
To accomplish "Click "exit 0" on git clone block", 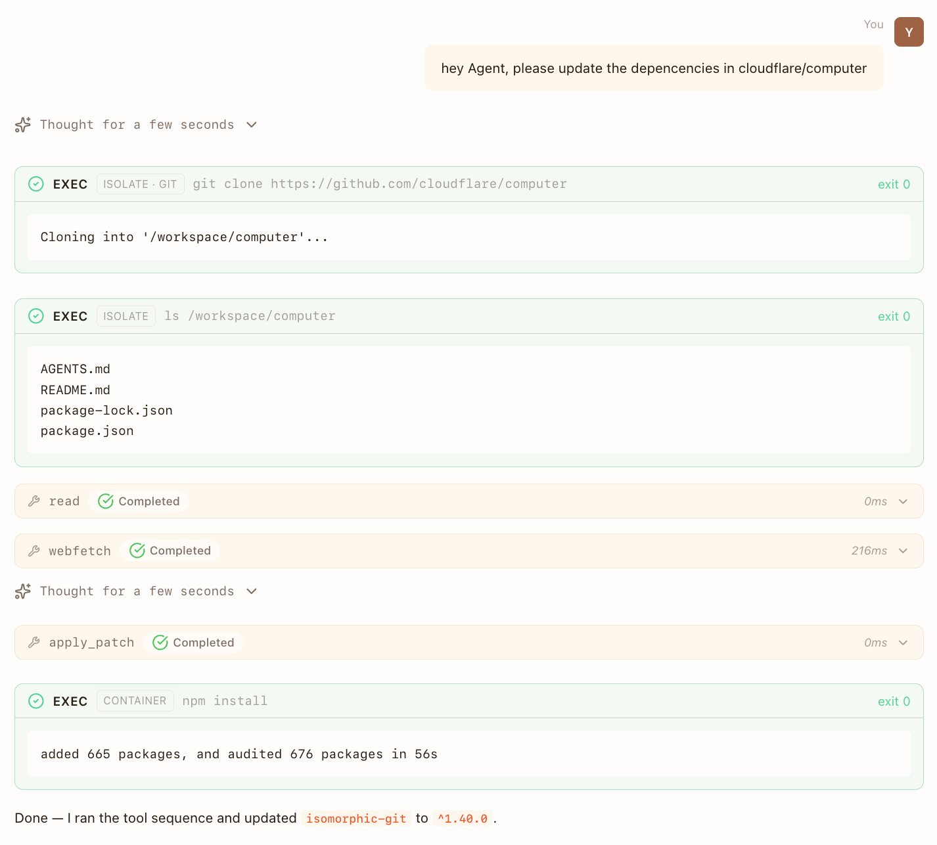I will pos(894,185).
